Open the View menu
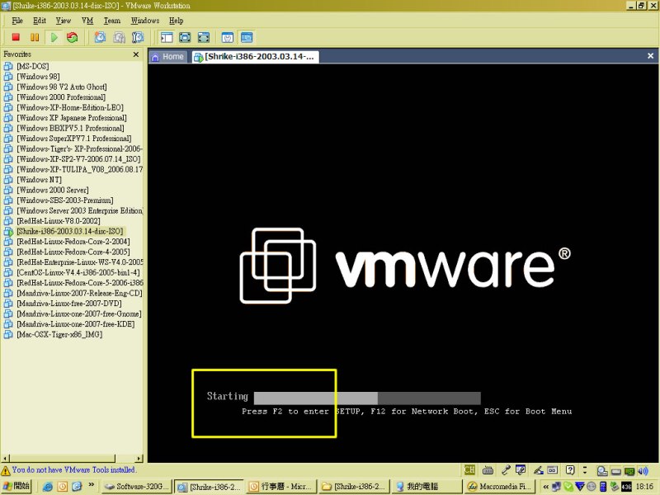 (64, 21)
